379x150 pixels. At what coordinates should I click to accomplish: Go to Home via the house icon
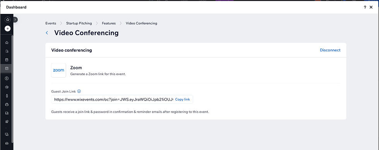click(x=7, y=43)
